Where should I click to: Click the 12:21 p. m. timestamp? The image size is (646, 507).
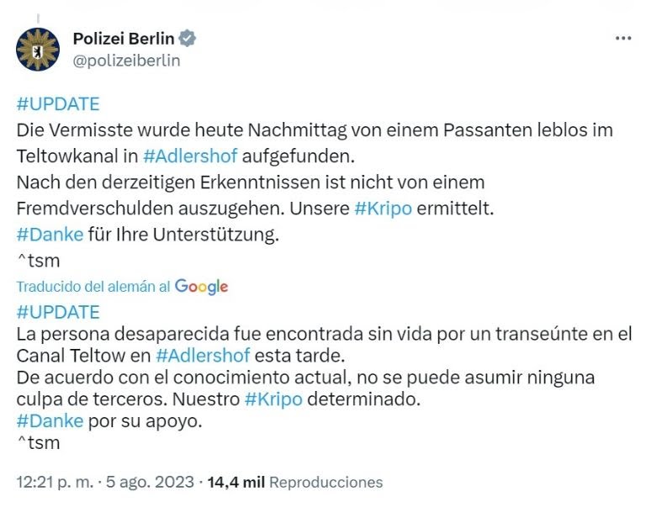[56, 483]
